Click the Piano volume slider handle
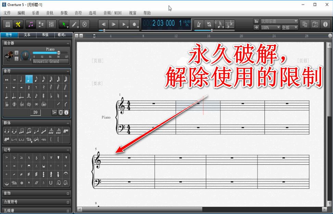This screenshot has width=333, height=214. (x=59, y=53)
